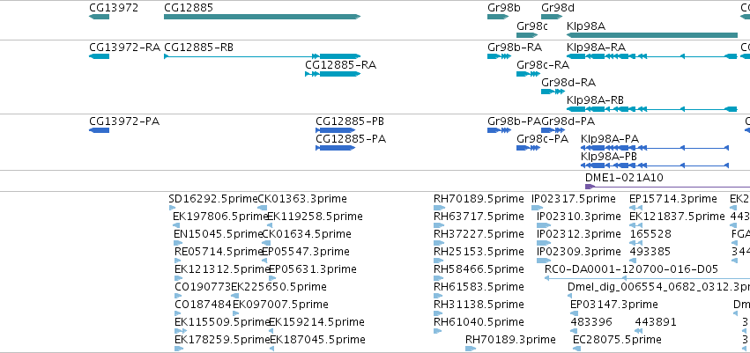
Task: Click the RH70189.5prime EST glyph
Action: click(x=439, y=208)
